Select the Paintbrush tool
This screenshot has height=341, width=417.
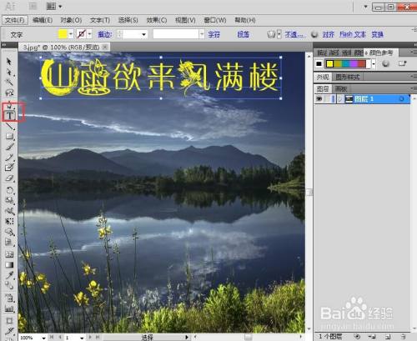click(x=10, y=147)
